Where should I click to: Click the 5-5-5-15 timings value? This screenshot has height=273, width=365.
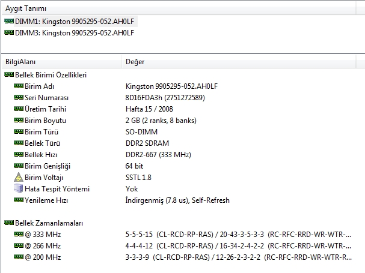point(238,234)
